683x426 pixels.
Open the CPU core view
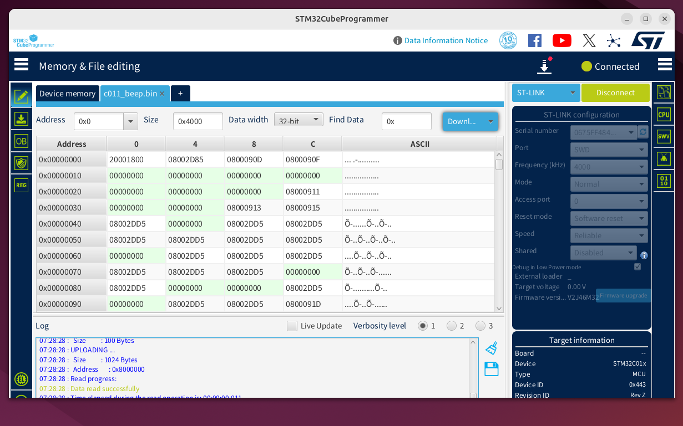[x=664, y=114]
